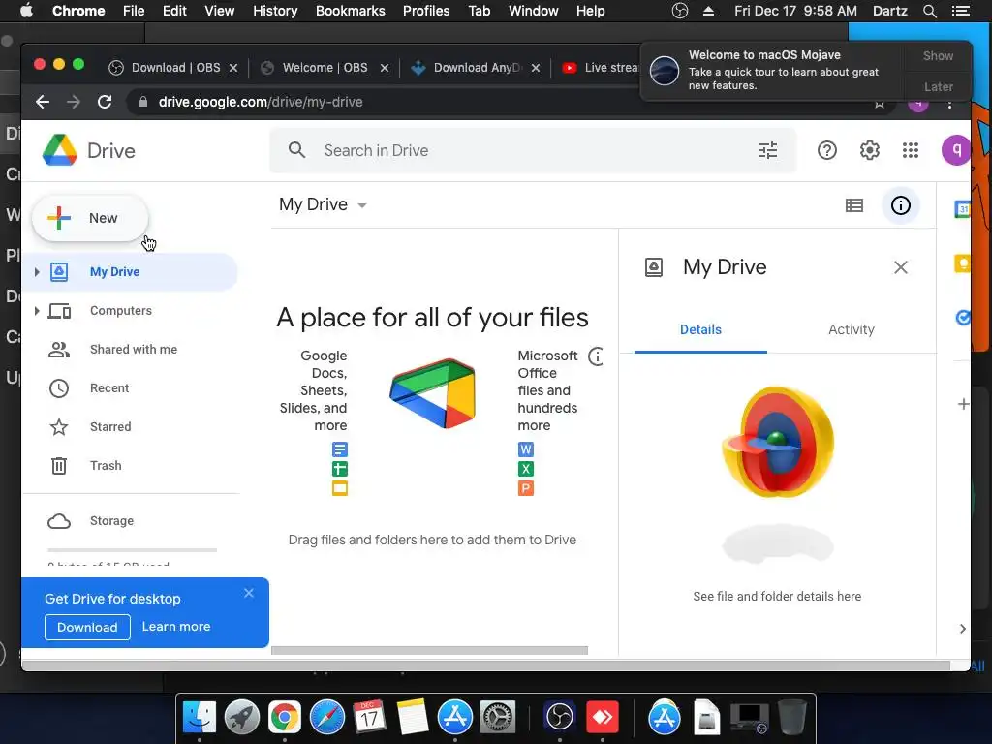Click the Microsoft Word W icon
The image size is (992, 744).
point(526,449)
